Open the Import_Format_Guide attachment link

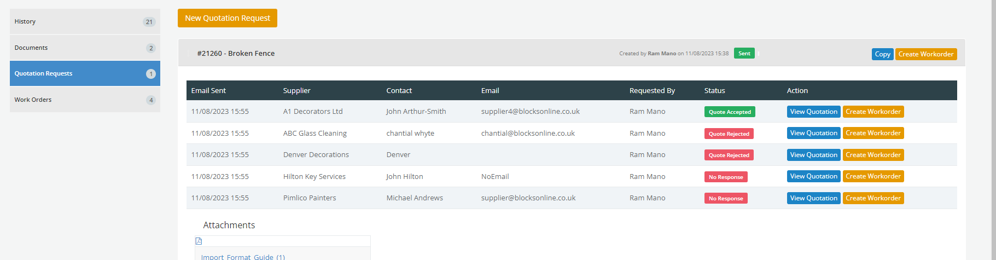(x=243, y=257)
